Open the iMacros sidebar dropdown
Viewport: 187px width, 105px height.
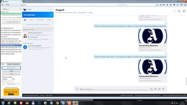click(6, 9)
